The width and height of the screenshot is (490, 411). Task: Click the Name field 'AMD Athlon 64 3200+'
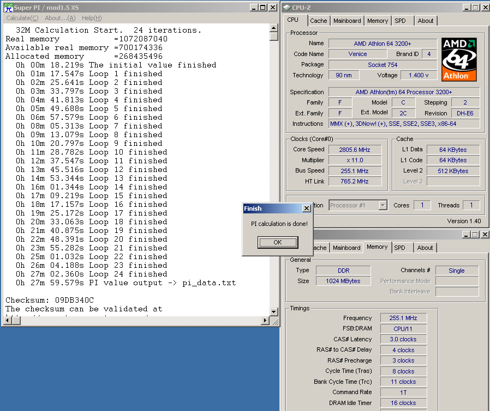coord(383,44)
